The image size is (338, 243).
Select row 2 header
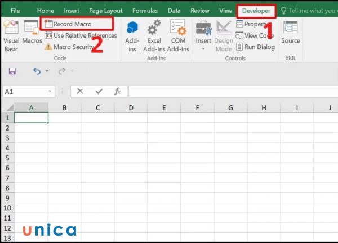click(x=8, y=128)
